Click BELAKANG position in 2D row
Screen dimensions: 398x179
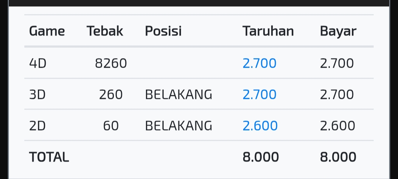(x=178, y=126)
